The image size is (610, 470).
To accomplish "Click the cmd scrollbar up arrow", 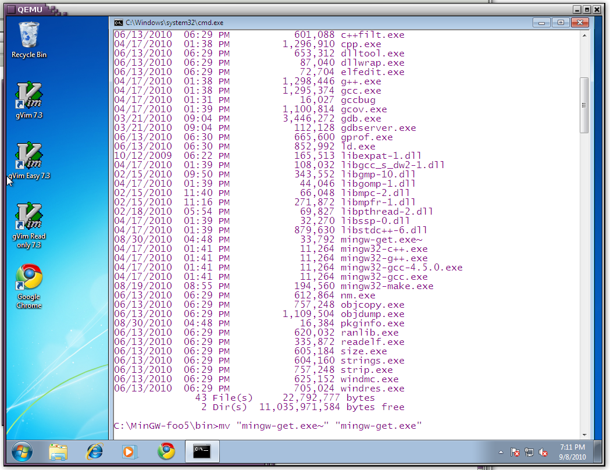I will [584, 35].
